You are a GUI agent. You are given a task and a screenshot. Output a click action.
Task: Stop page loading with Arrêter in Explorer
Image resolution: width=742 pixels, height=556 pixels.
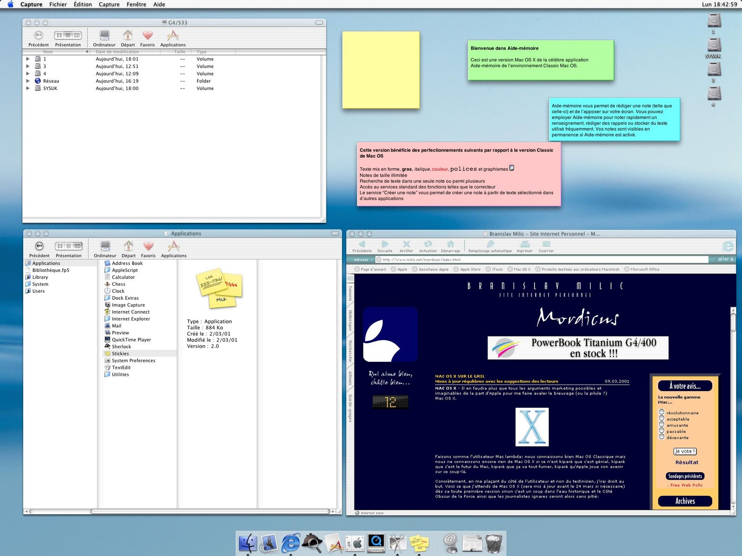click(406, 246)
